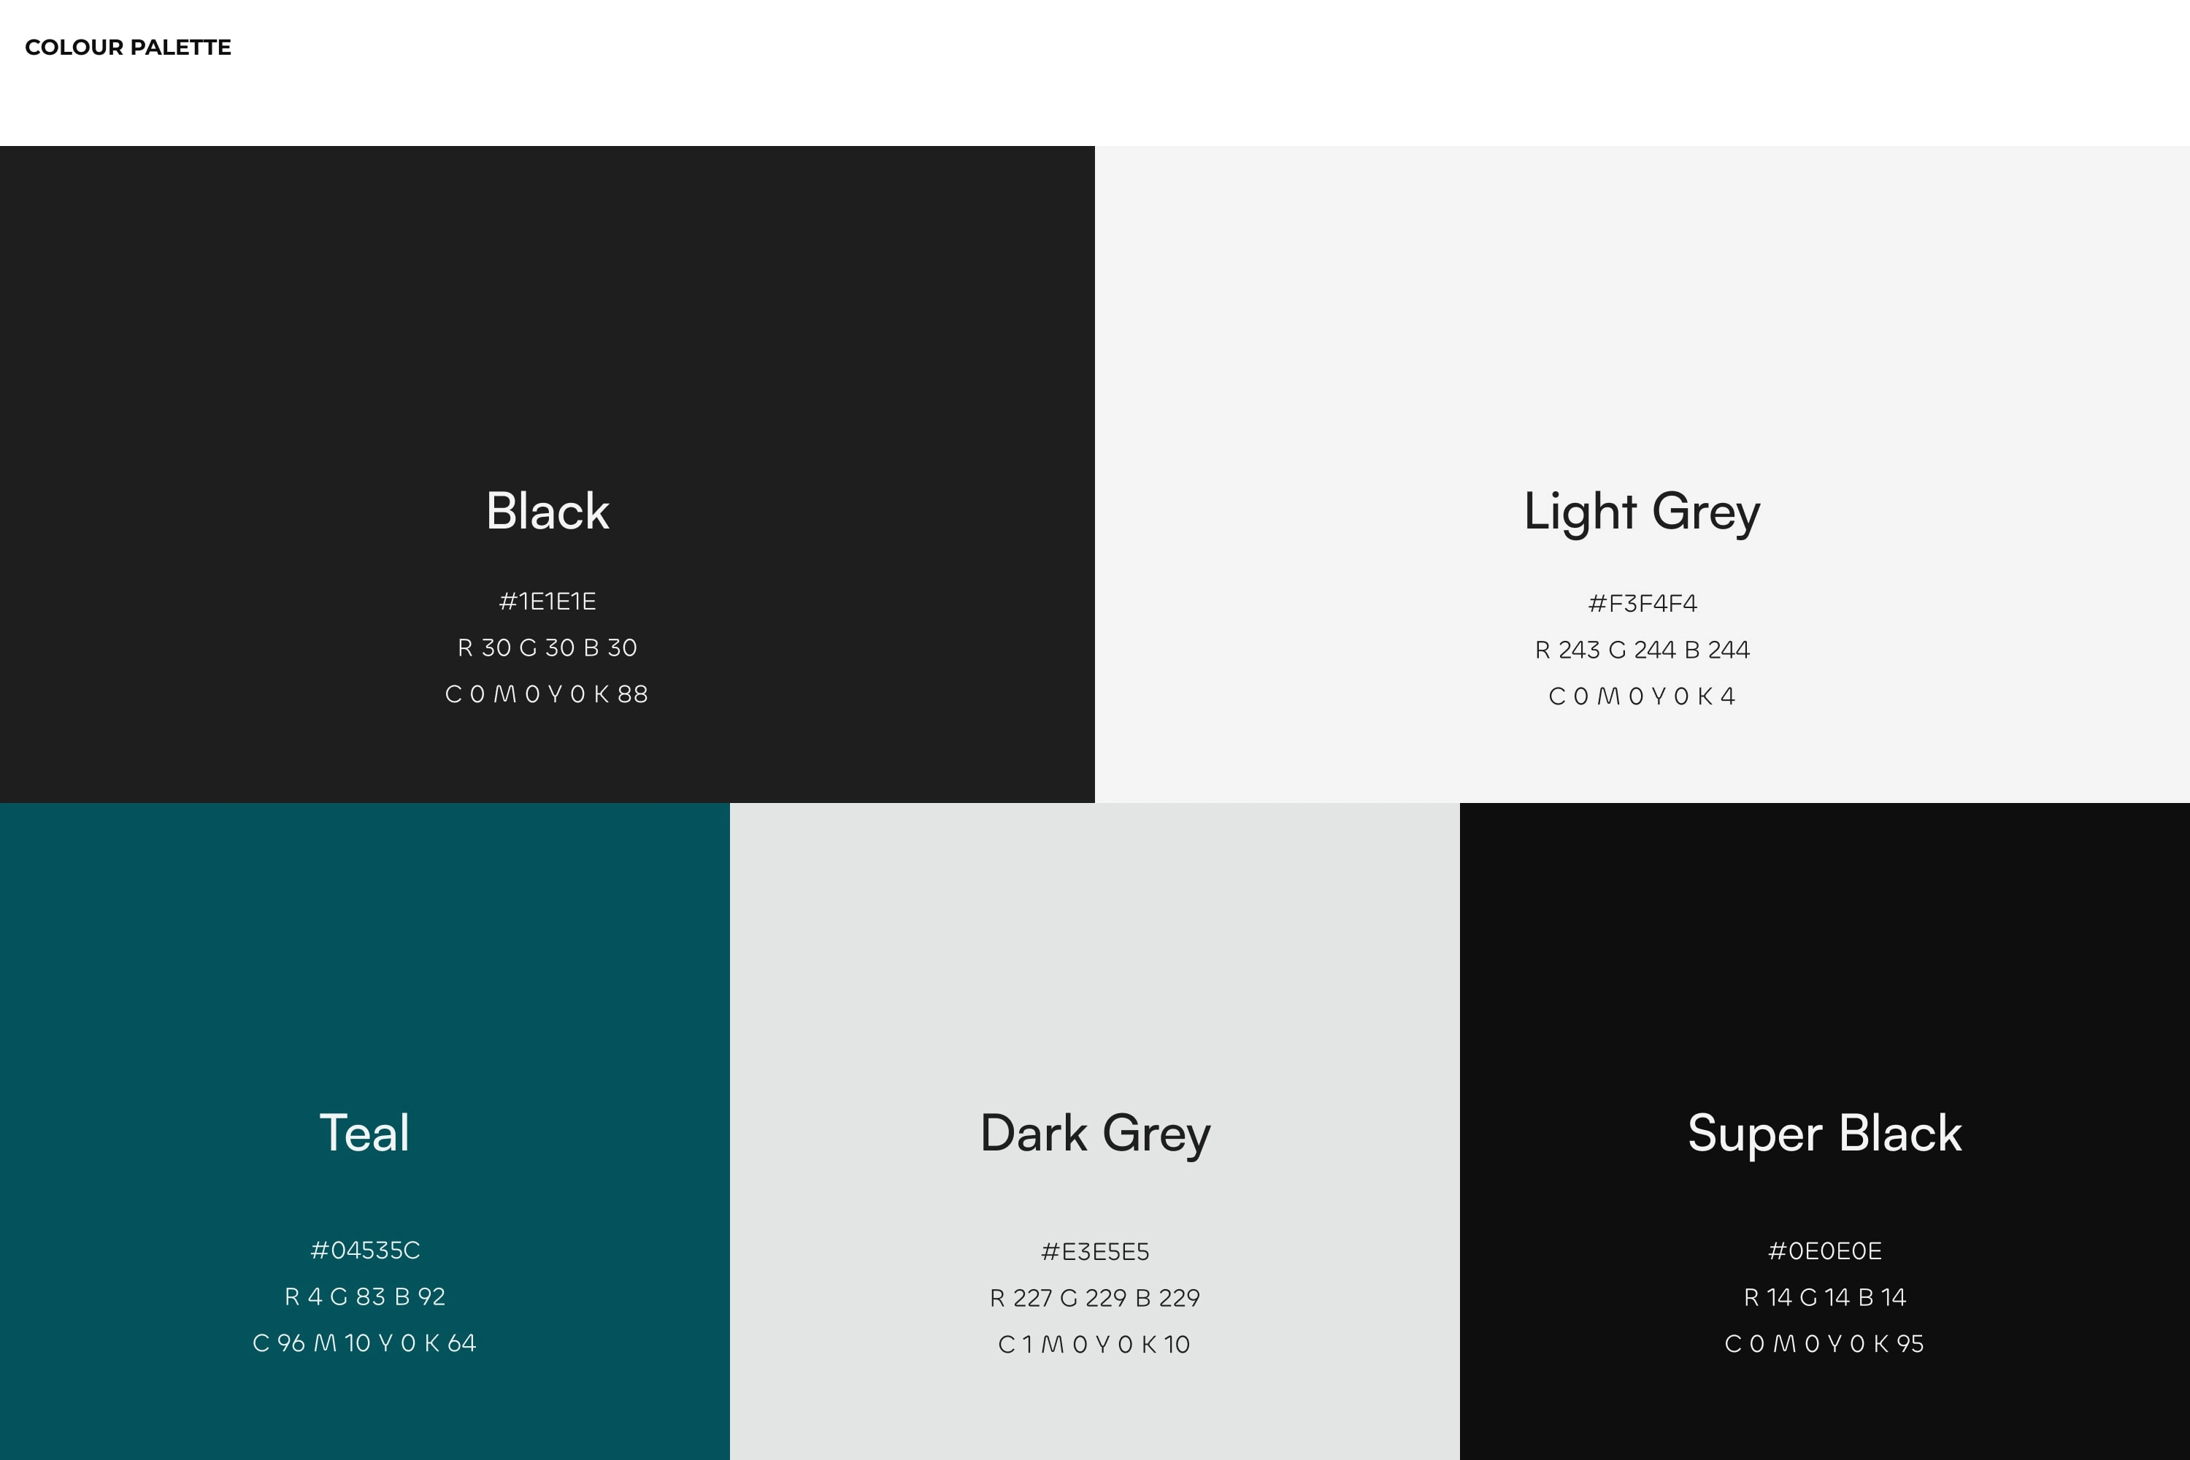Click the text R 243 G 244 B 244
Viewport: 2190px width, 1460px height.
point(1642,650)
